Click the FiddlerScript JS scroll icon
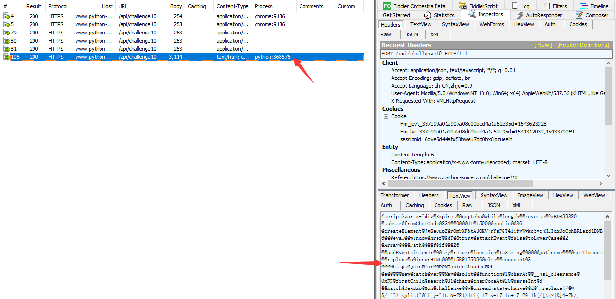Screen dimensions: 616x299 tap(463, 6)
